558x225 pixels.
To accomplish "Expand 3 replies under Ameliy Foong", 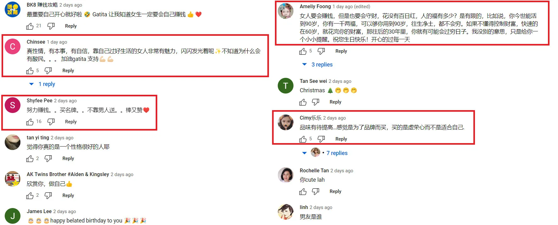I will (x=317, y=65).
